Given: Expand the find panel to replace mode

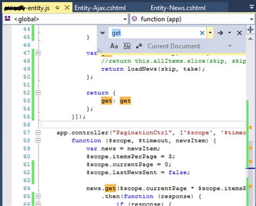Looking at the screenshot, I should point(103,33).
